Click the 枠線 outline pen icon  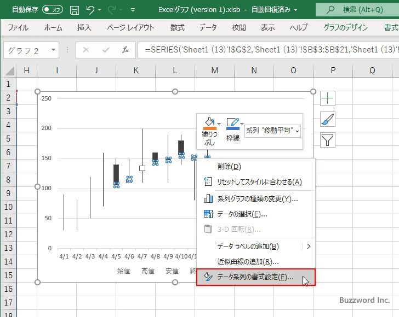(233, 124)
